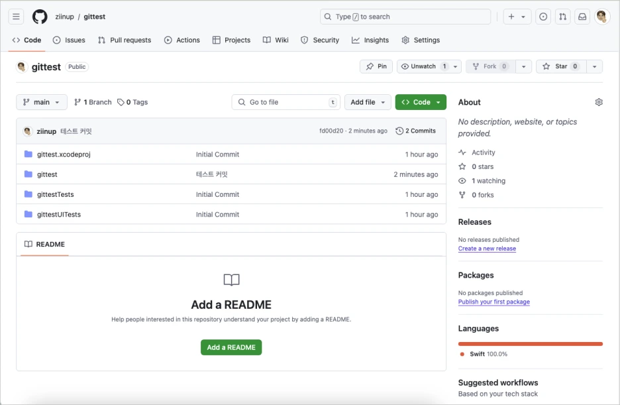Open the Create a new release link

487,249
